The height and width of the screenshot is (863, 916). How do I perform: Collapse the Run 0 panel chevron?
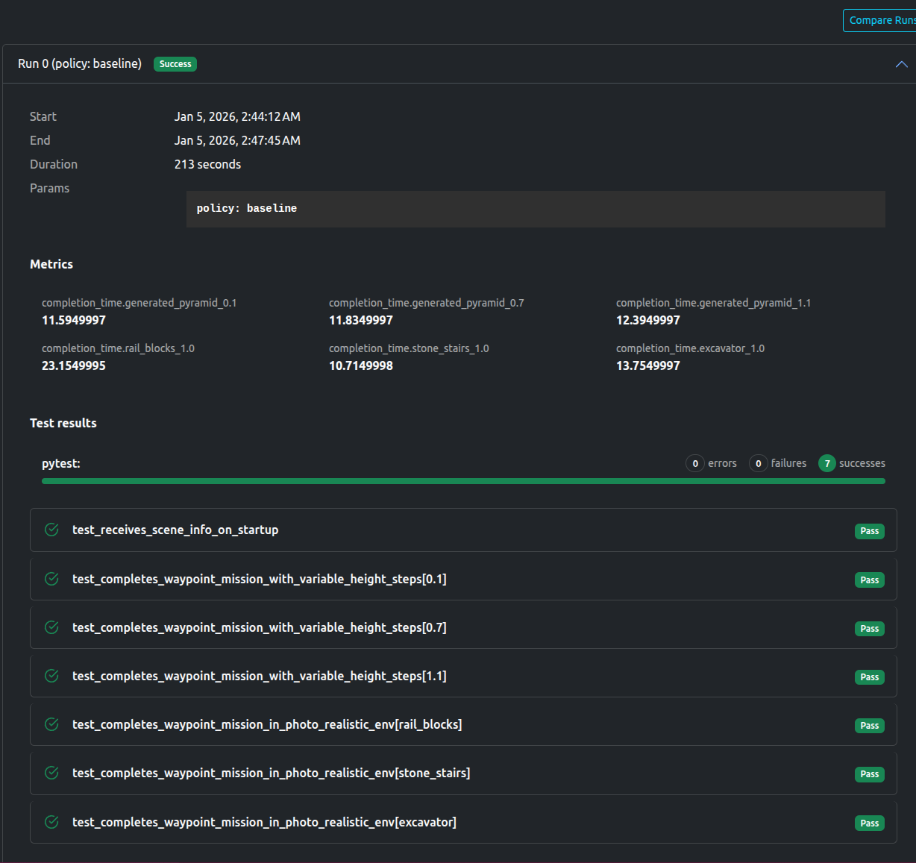point(901,64)
